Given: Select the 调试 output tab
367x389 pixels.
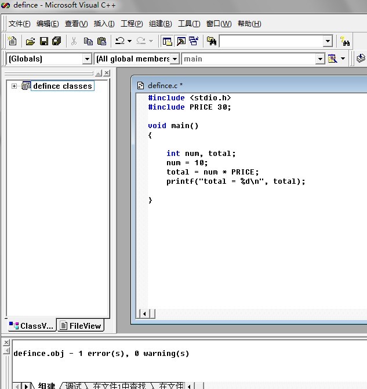Looking at the screenshot, I should 73,386.
